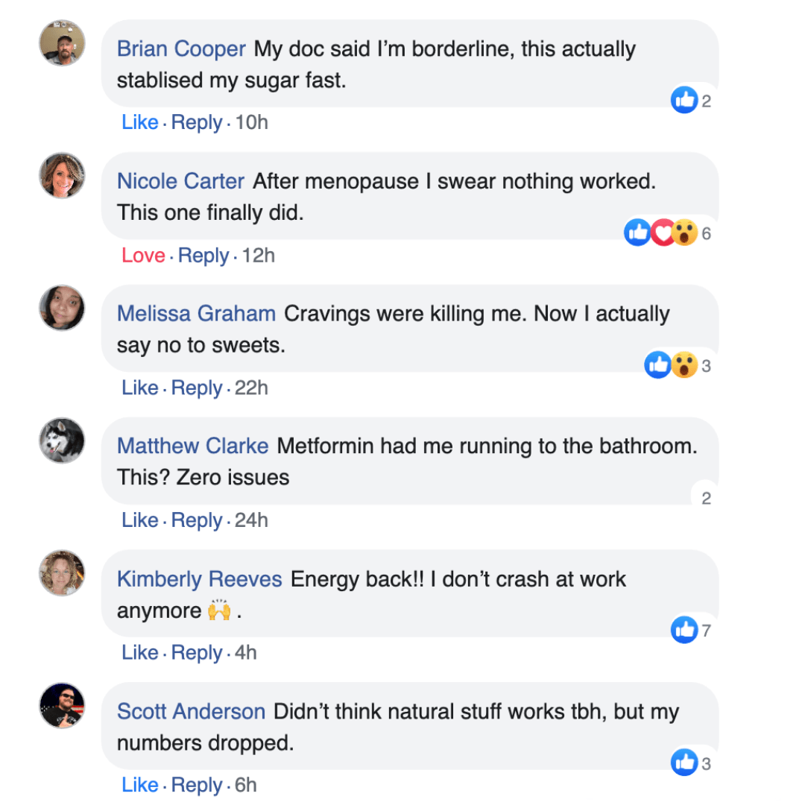Click the thumbs-up reaction on Nicole Carter's comment
Screen dimensions: 805x805
pyautogui.click(x=637, y=233)
